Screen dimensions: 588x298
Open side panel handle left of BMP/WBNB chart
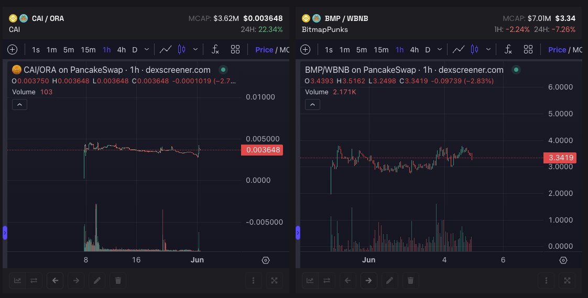298,233
